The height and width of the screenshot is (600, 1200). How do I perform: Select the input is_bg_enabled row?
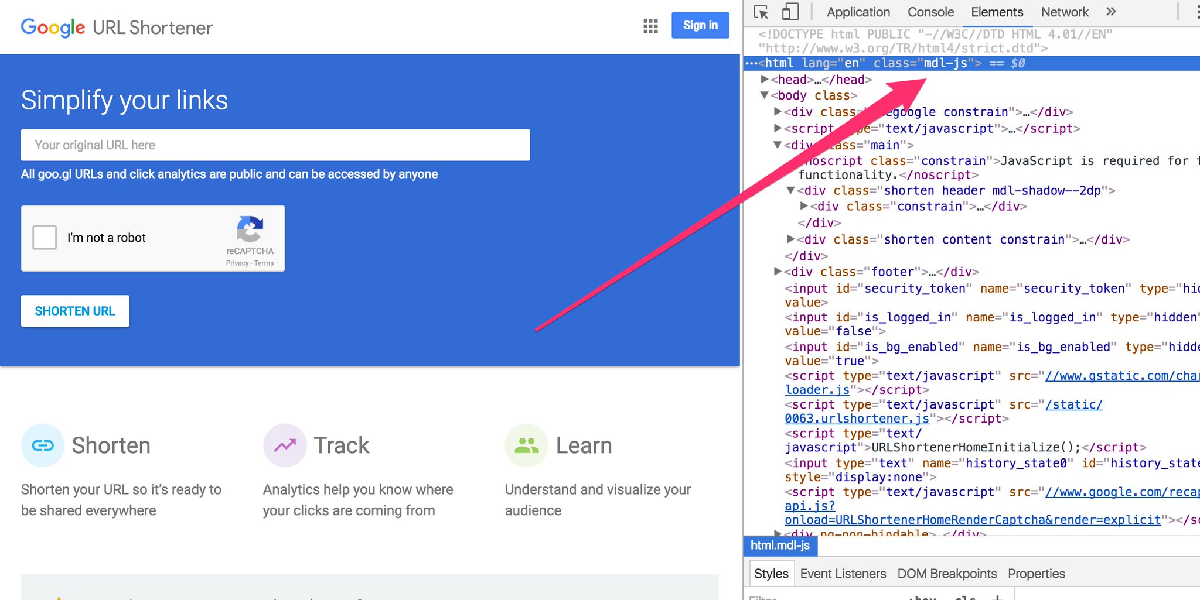click(x=992, y=354)
